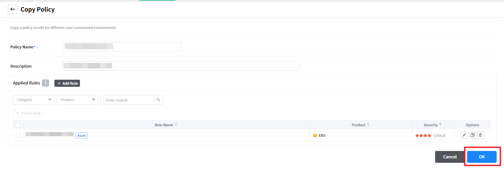The height and width of the screenshot is (182, 504).
Task: Check the checkbox for the EBS rule row
Action: pyautogui.click(x=18, y=135)
